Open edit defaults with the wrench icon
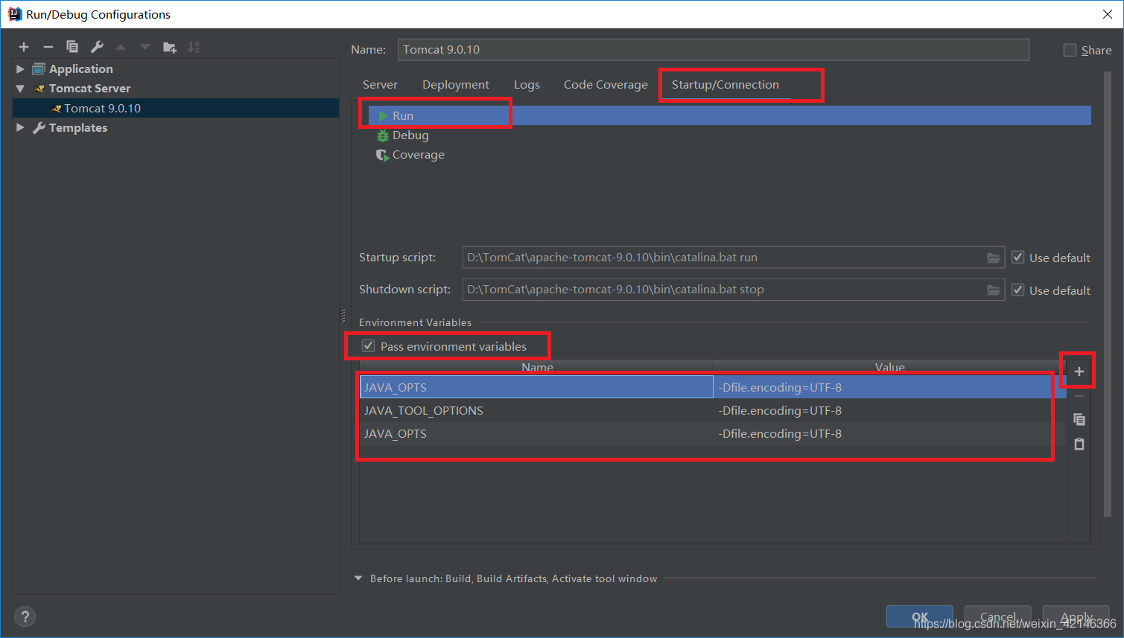This screenshot has width=1124, height=638. [x=97, y=47]
